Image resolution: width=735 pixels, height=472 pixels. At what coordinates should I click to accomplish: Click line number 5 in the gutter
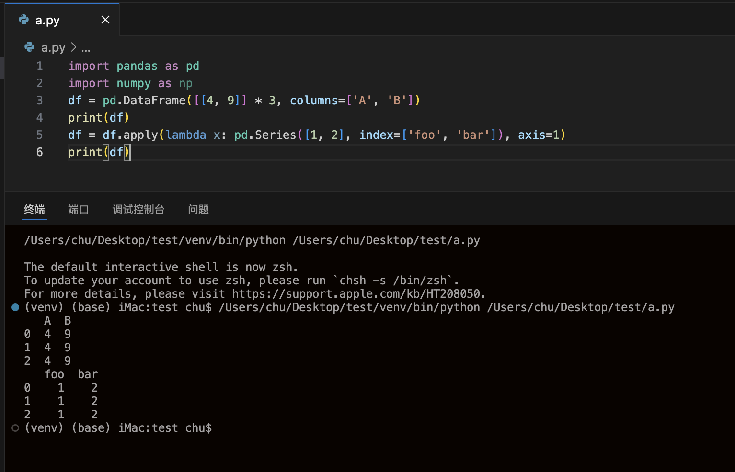point(39,135)
